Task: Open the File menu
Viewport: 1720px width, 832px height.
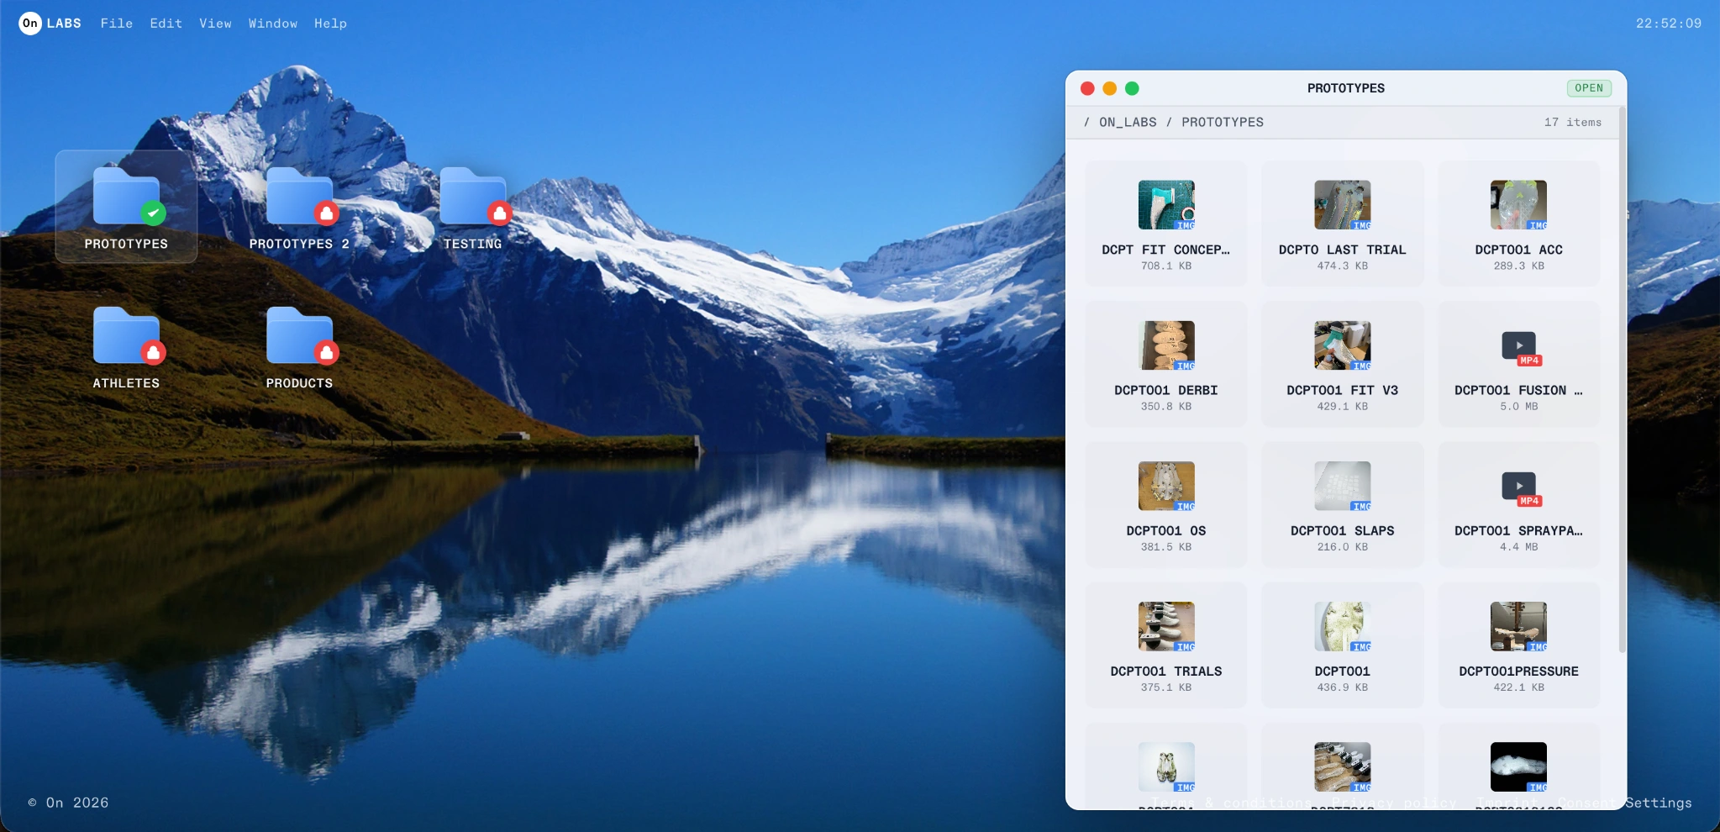Action: pyautogui.click(x=117, y=24)
